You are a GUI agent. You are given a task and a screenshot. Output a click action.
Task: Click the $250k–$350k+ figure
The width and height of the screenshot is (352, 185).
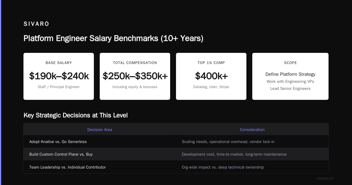135,76
